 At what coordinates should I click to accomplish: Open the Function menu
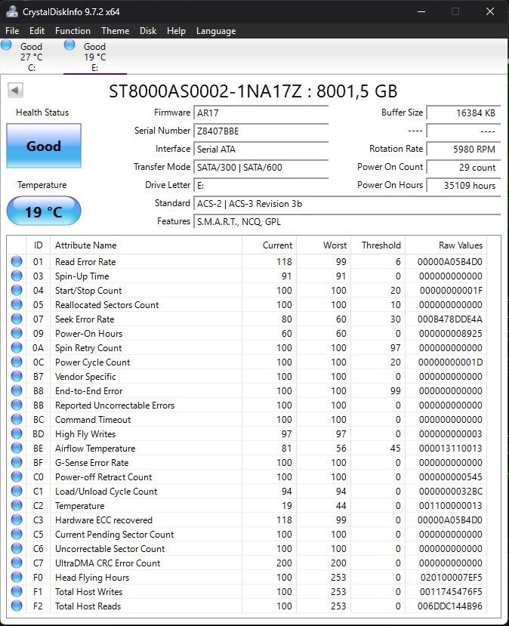coord(72,31)
